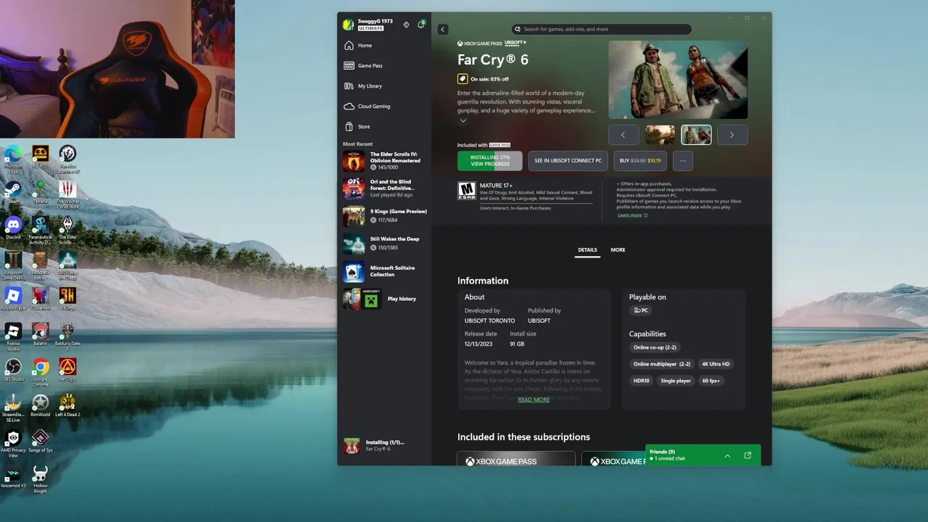Open The Witcher 3 Wild Hunt shortcut

pos(67,194)
